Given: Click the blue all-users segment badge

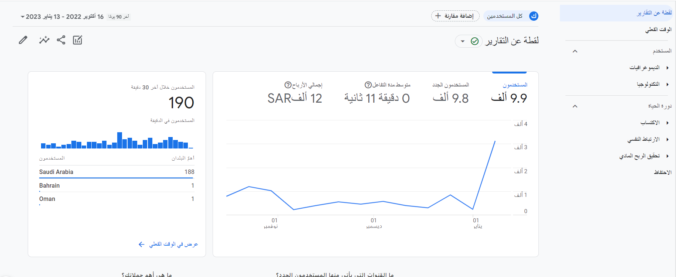Looking at the screenshot, I should click(534, 16).
